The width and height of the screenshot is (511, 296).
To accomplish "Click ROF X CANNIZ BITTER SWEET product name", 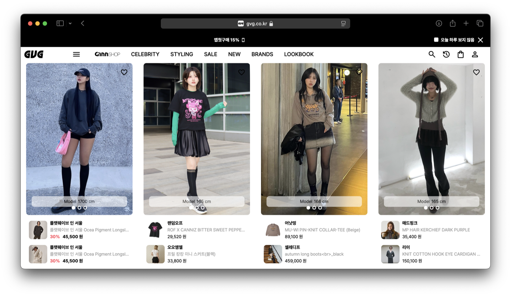I will tap(206, 230).
